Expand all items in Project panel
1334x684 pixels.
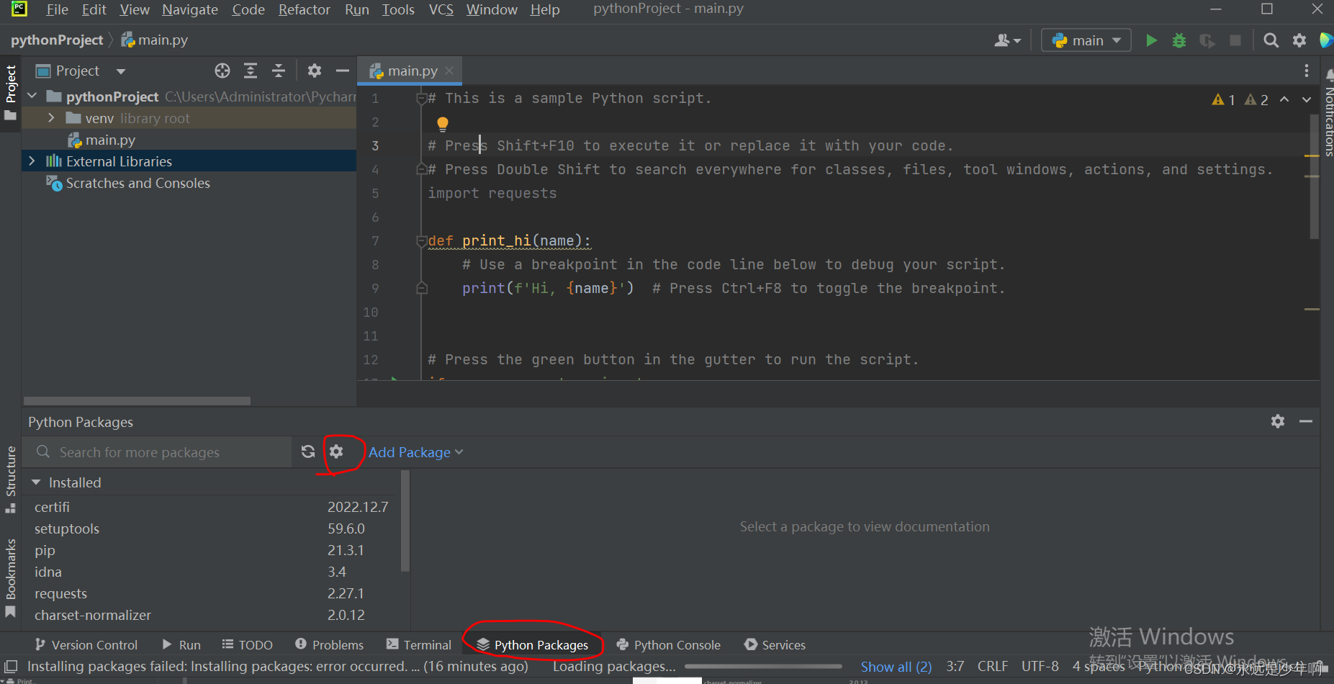[x=251, y=71]
